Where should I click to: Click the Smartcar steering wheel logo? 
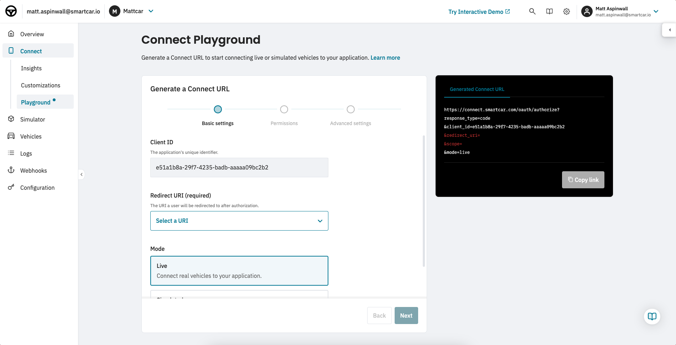[x=11, y=11]
